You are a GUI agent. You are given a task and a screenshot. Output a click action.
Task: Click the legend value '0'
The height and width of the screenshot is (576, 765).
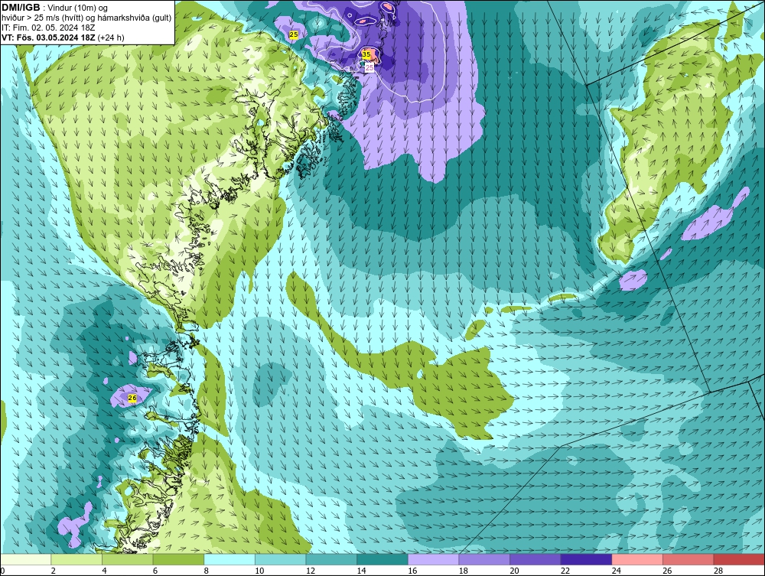[2, 571]
